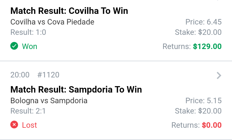The image size is (232, 140).
Task: Click the Lost status text
Action: [x=30, y=125]
